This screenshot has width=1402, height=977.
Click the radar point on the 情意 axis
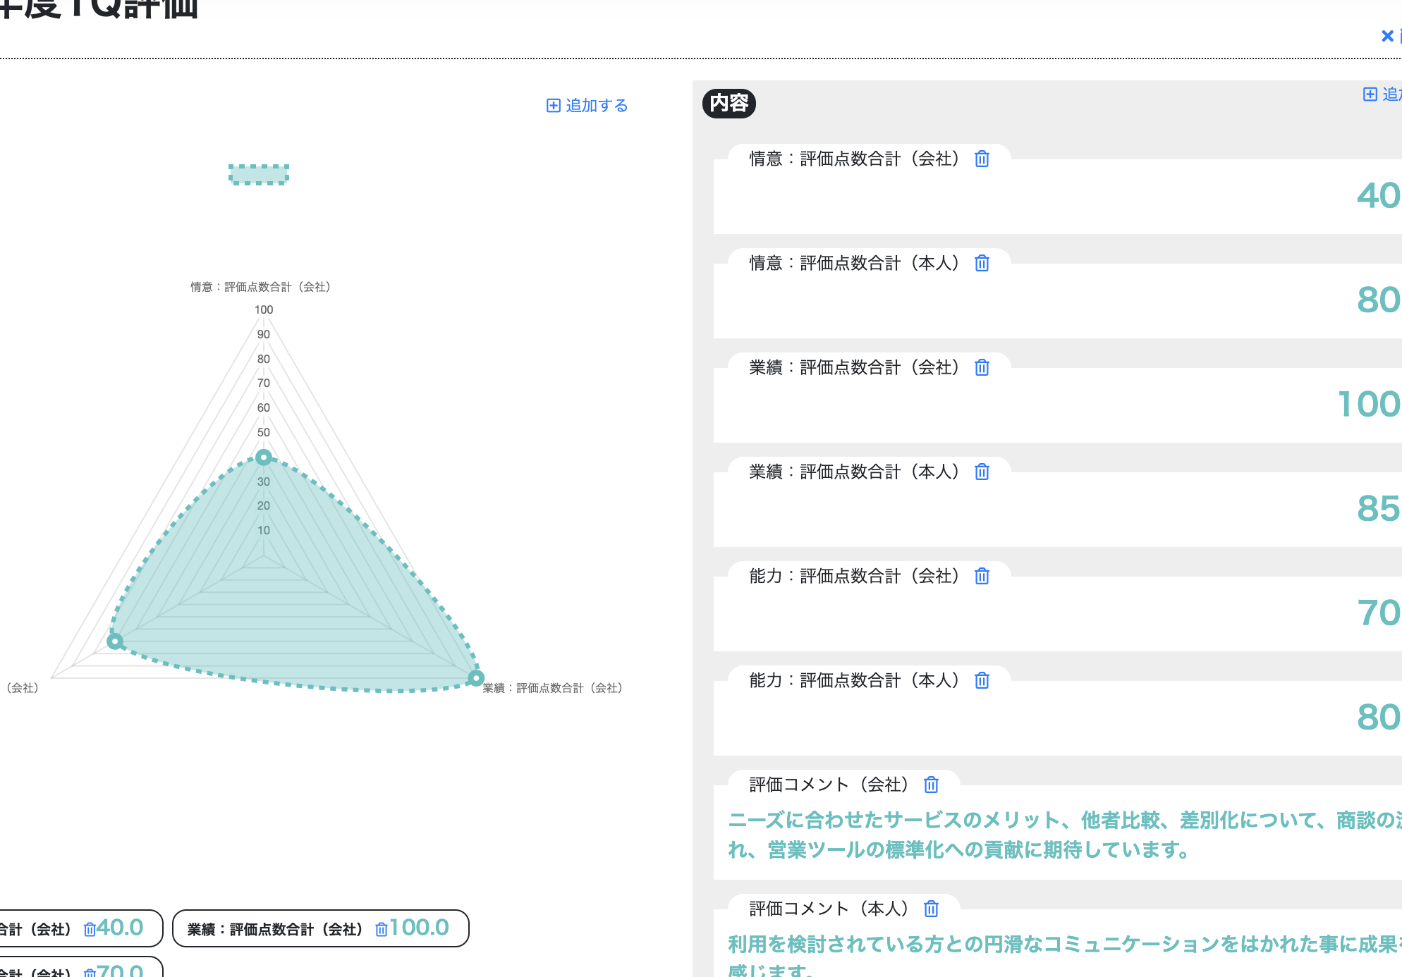click(264, 457)
